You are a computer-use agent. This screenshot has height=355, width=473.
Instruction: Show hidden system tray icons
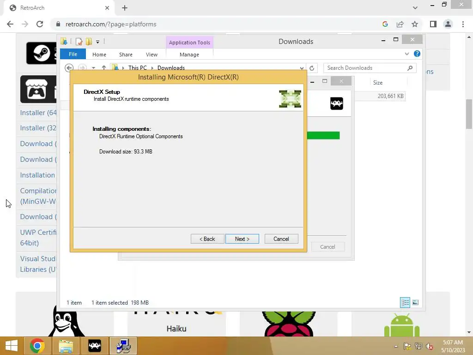pyautogui.click(x=396, y=346)
